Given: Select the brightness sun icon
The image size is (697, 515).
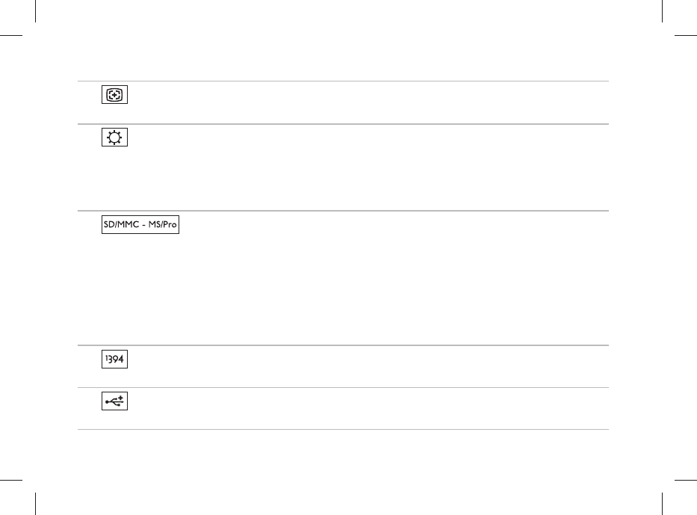Looking at the screenshot, I should point(115,137).
